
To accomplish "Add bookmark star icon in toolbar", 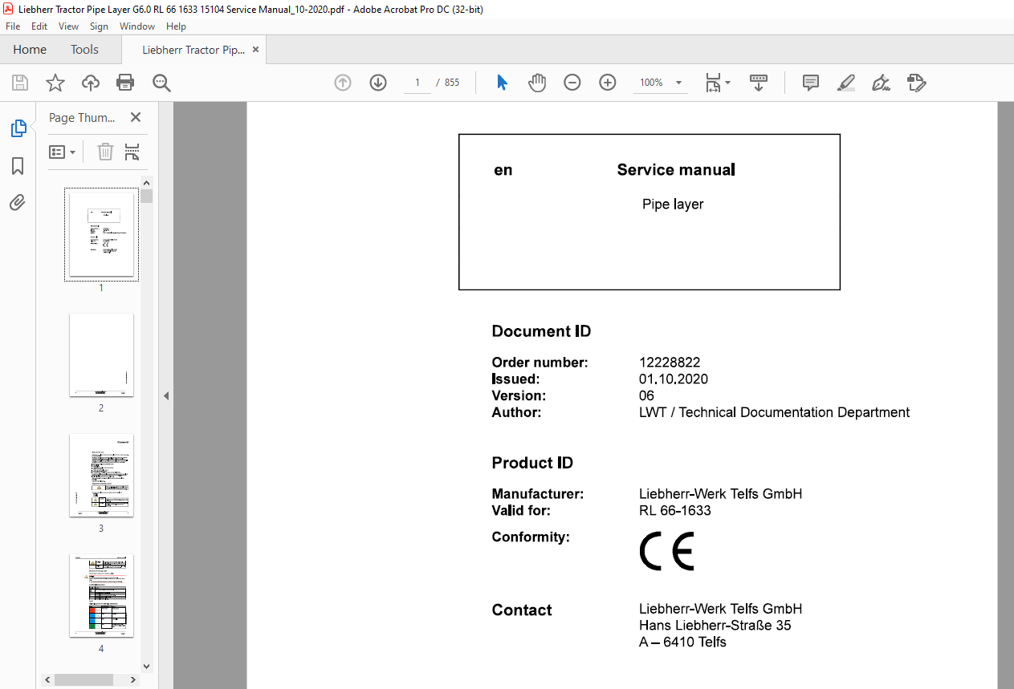I will [x=55, y=83].
